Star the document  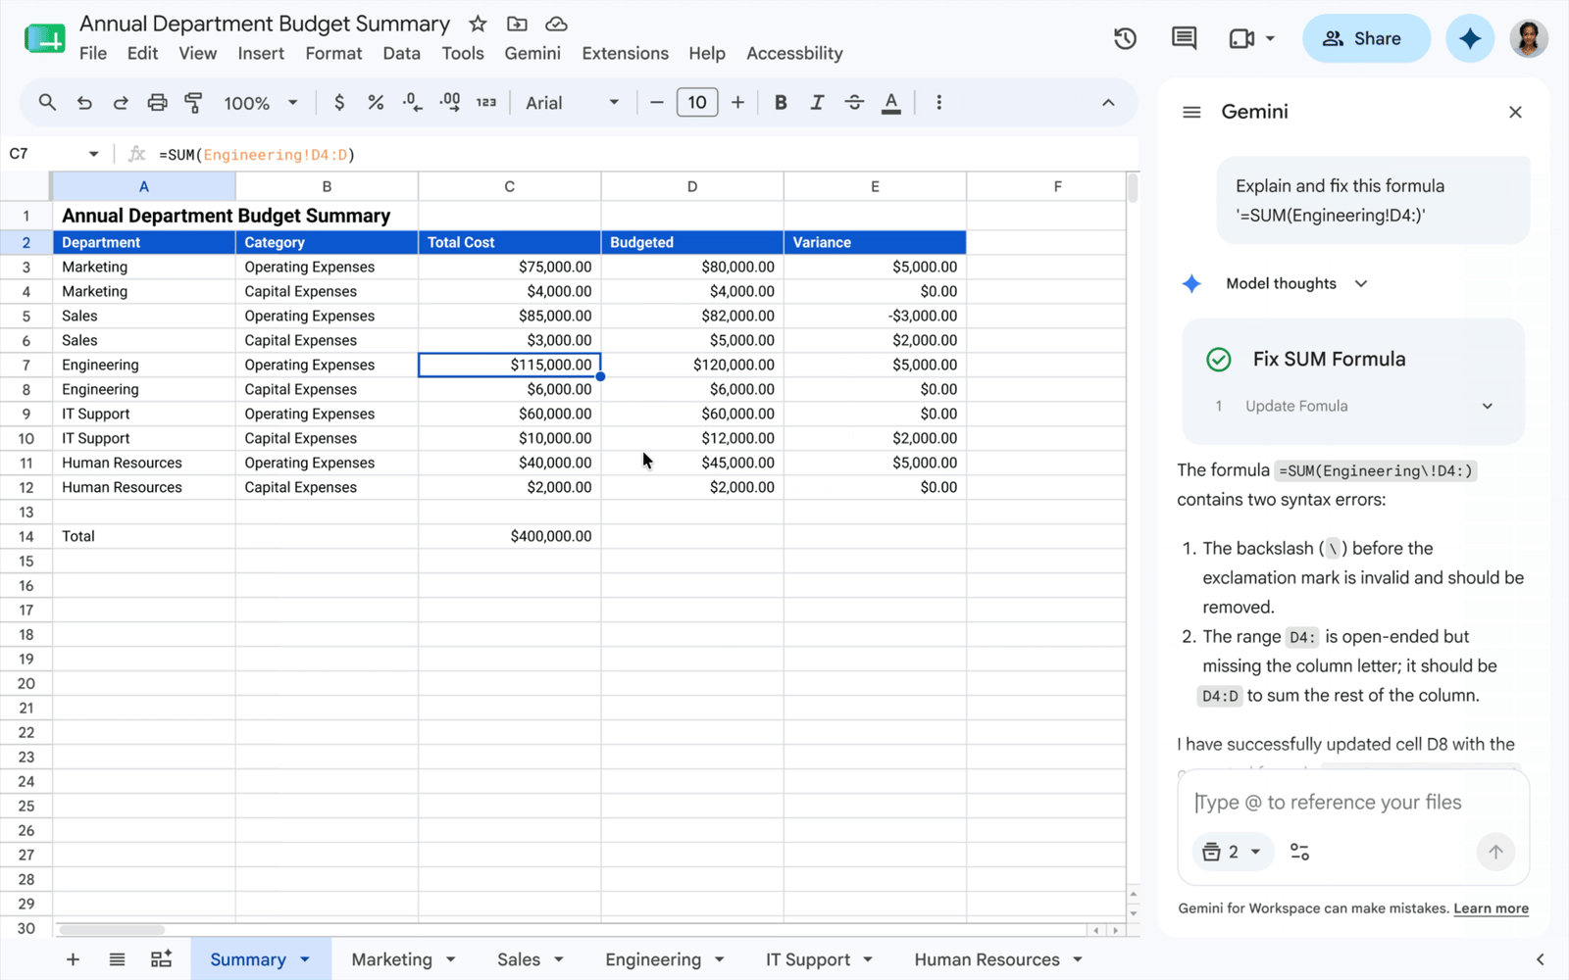[x=478, y=24]
